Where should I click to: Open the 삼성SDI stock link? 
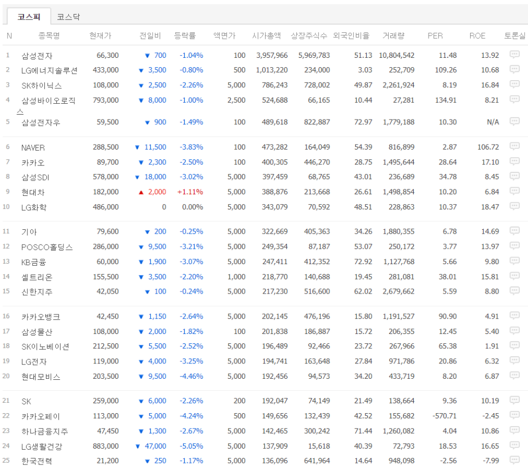[x=36, y=177]
